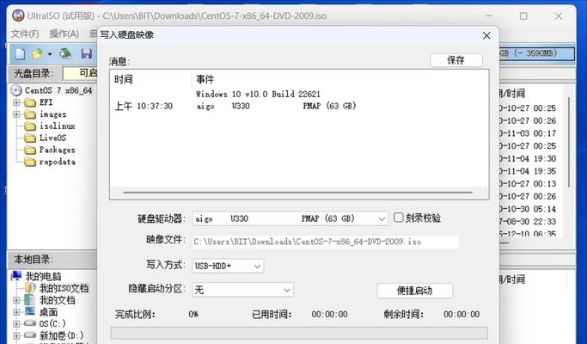
Task: Click the 桌面 desktop icon
Action: 30,311
